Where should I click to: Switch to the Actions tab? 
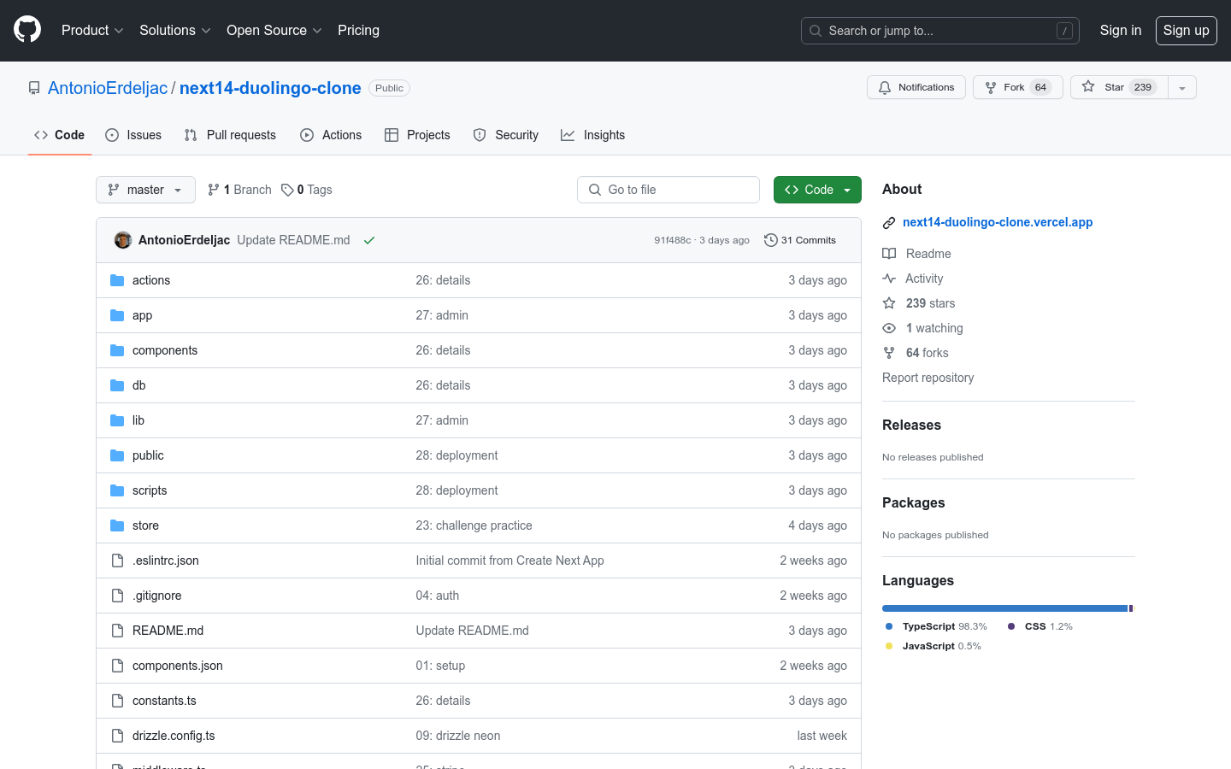pyautogui.click(x=331, y=135)
